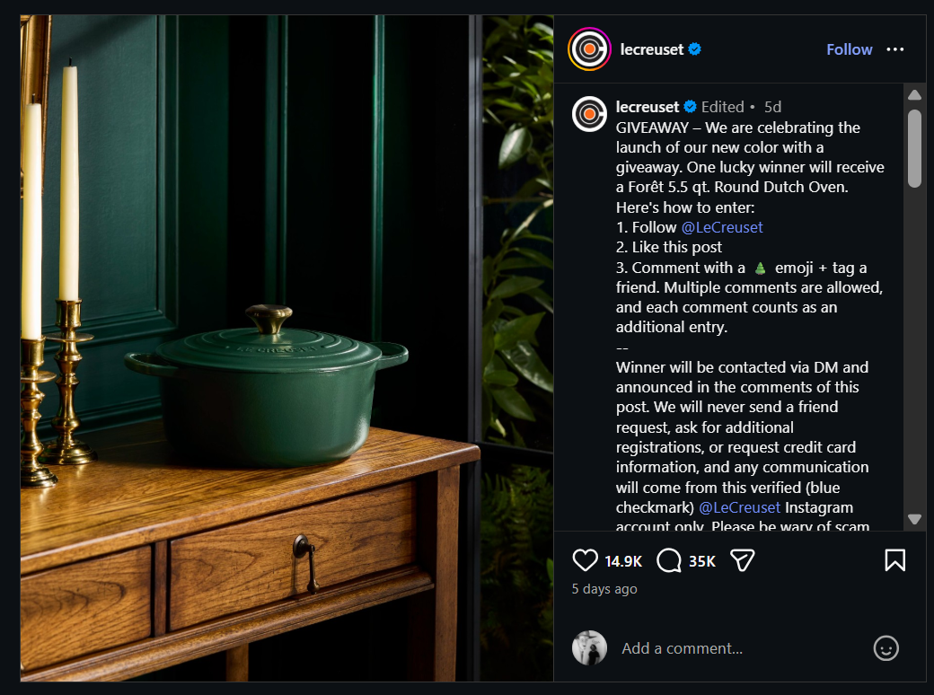934x695 pixels.
Task: Click the up arrow at the caption scrollbar top
Action: point(915,93)
